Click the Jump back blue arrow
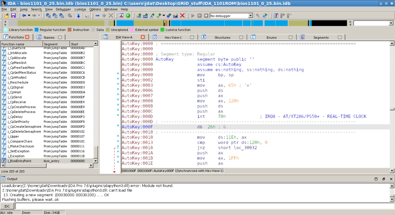Image resolution: width=395 pixels, height=215 pixels. click(x=23, y=16)
